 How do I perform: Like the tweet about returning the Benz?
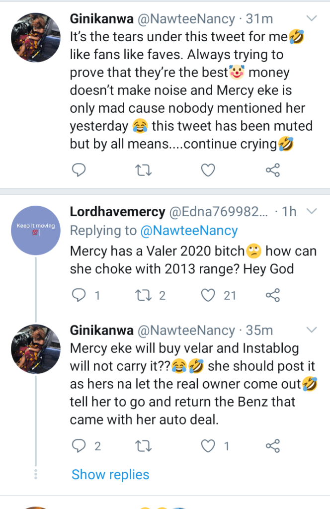pyautogui.click(x=207, y=446)
